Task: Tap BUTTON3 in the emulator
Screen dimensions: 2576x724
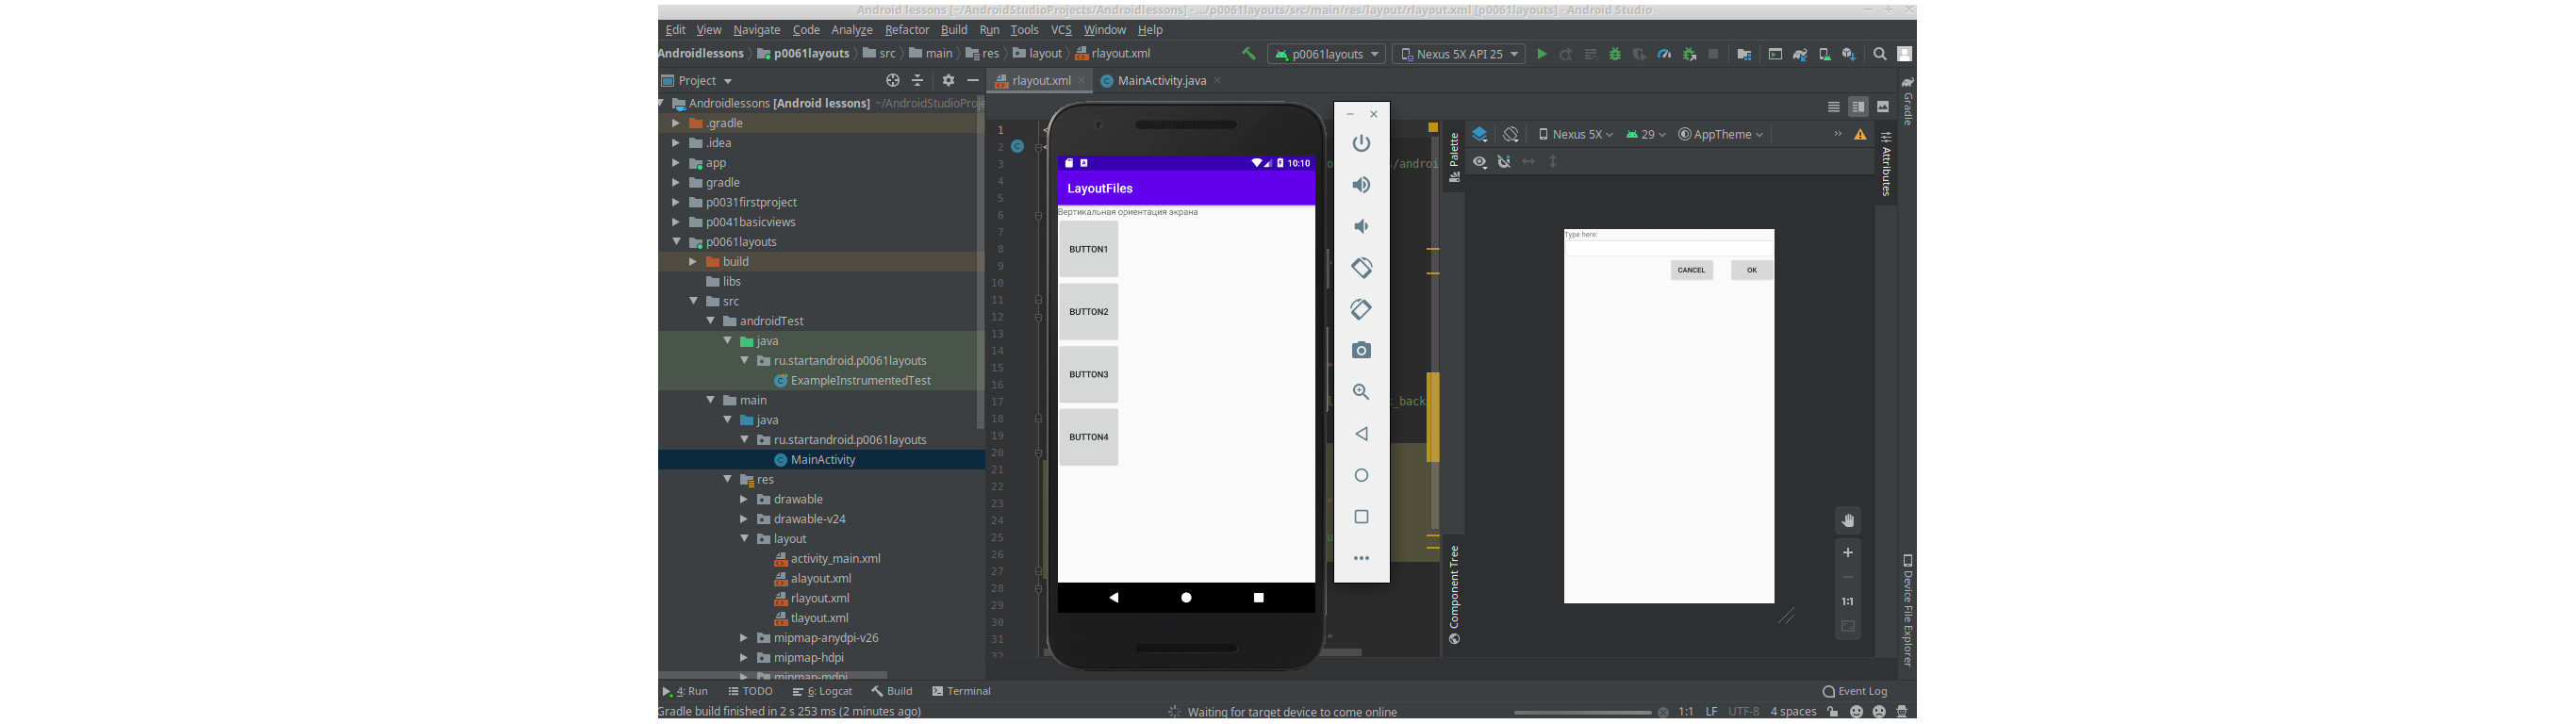Action: [1088, 374]
